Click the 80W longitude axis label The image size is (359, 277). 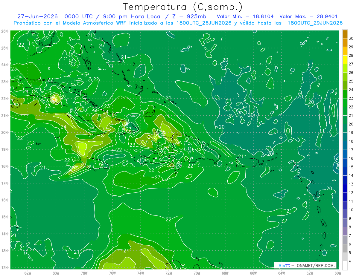[56, 273]
